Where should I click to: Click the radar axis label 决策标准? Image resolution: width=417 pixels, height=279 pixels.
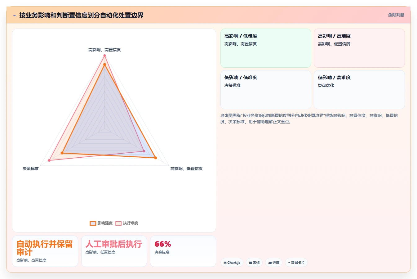(x=31, y=169)
